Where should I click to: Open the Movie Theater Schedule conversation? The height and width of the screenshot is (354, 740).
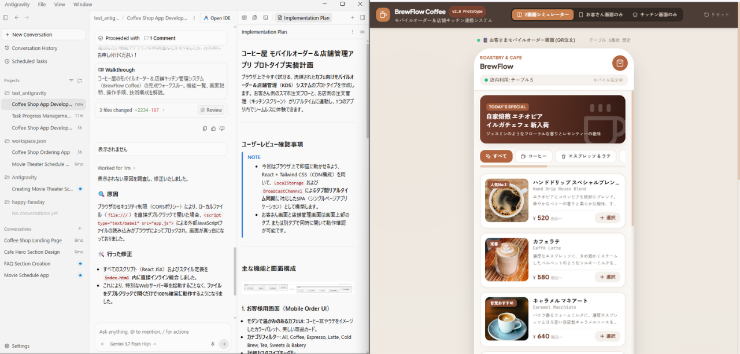[45, 164]
